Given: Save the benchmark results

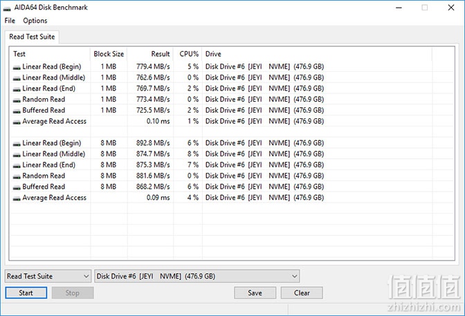Looking at the screenshot, I should [x=255, y=293].
